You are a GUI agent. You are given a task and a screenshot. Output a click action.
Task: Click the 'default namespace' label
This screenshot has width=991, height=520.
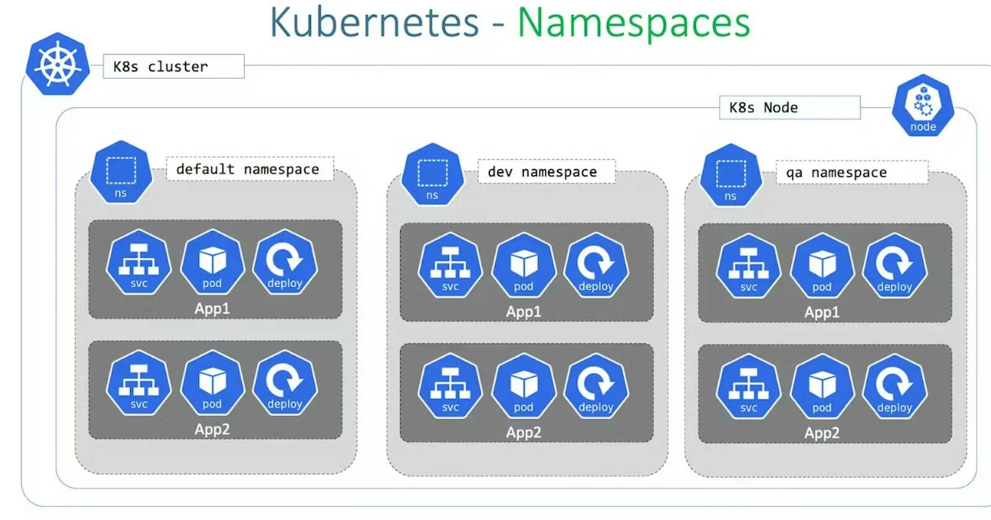tap(250, 169)
